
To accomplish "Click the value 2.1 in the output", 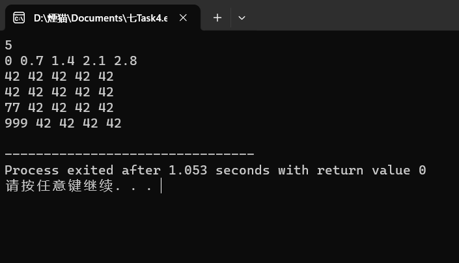I will [94, 61].
